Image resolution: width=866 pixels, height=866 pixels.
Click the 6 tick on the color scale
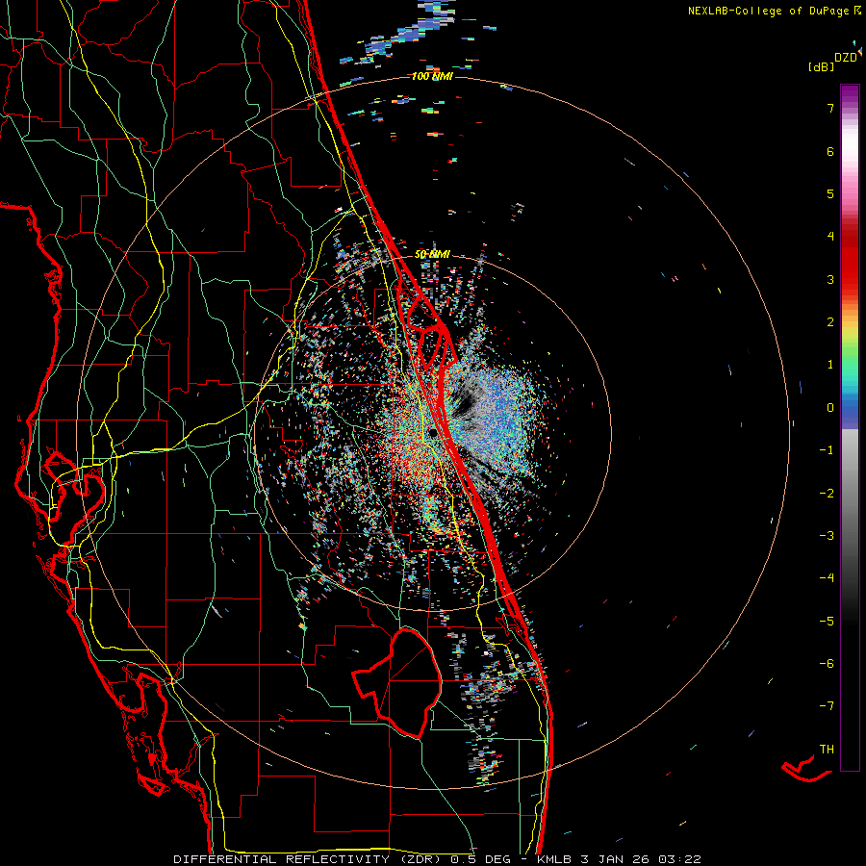[830, 151]
